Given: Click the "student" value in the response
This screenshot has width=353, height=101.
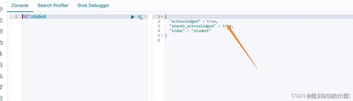Looking at the screenshot, I should point(201,31).
